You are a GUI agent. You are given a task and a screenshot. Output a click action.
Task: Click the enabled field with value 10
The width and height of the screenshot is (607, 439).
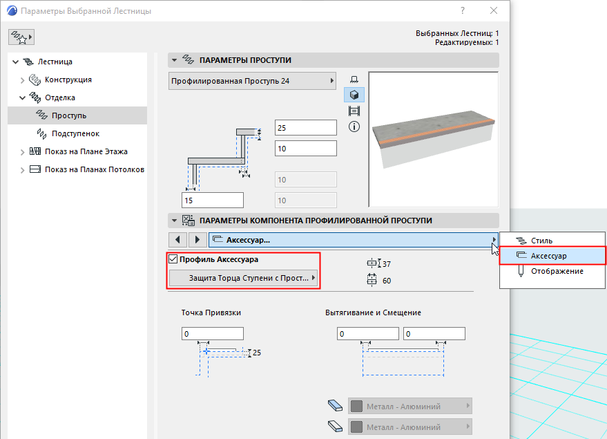(306, 149)
